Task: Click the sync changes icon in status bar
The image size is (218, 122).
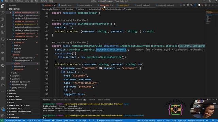Action: [24, 121]
